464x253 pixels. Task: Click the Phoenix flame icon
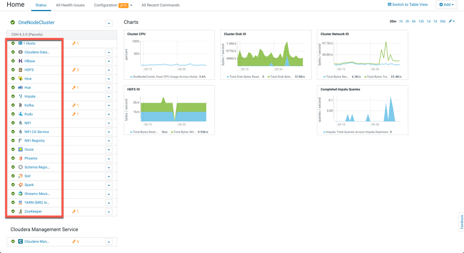(21, 158)
